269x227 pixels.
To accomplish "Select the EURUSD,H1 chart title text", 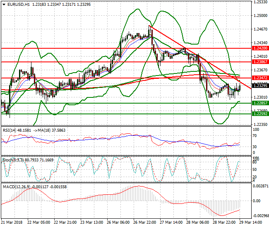I will [19, 5].
